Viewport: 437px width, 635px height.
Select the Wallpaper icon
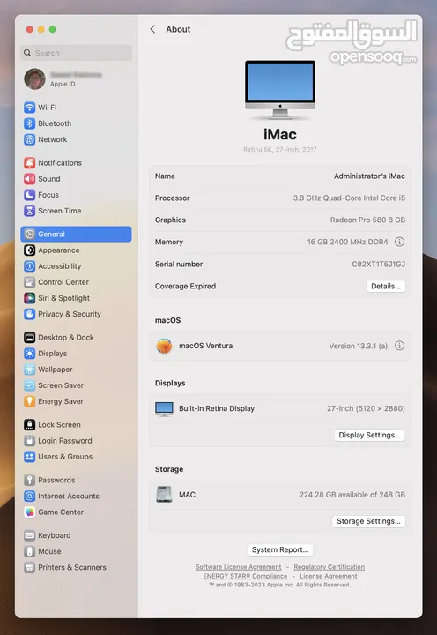[30, 370]
